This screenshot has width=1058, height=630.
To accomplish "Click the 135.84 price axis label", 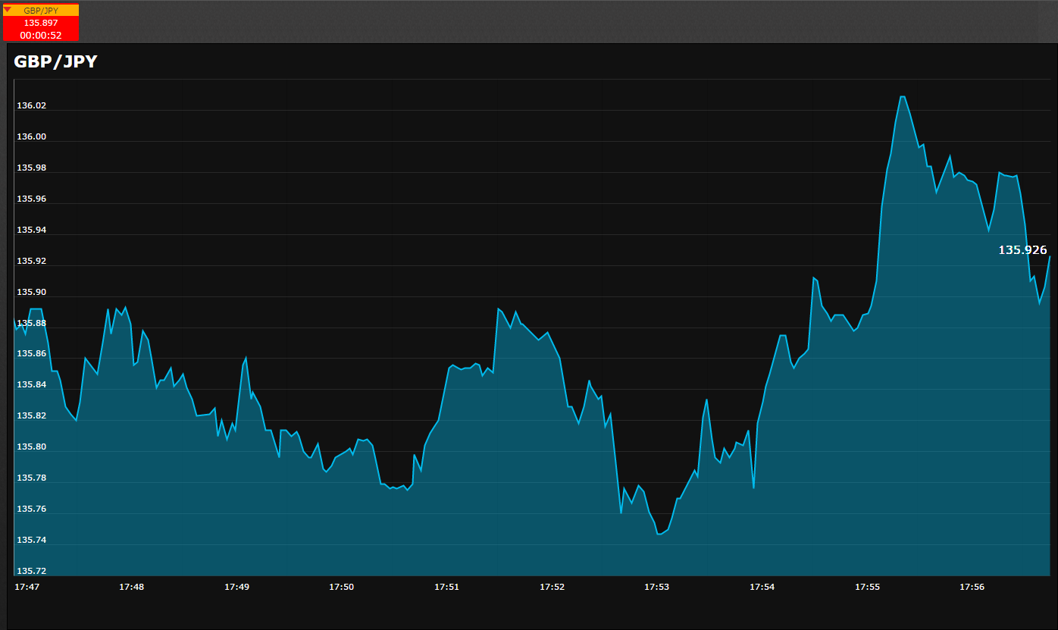I will click(31, 384).
